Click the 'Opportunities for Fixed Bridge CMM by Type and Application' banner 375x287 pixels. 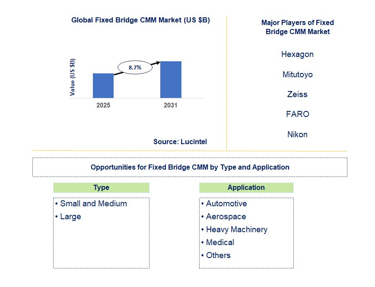(x=190, y=167)
